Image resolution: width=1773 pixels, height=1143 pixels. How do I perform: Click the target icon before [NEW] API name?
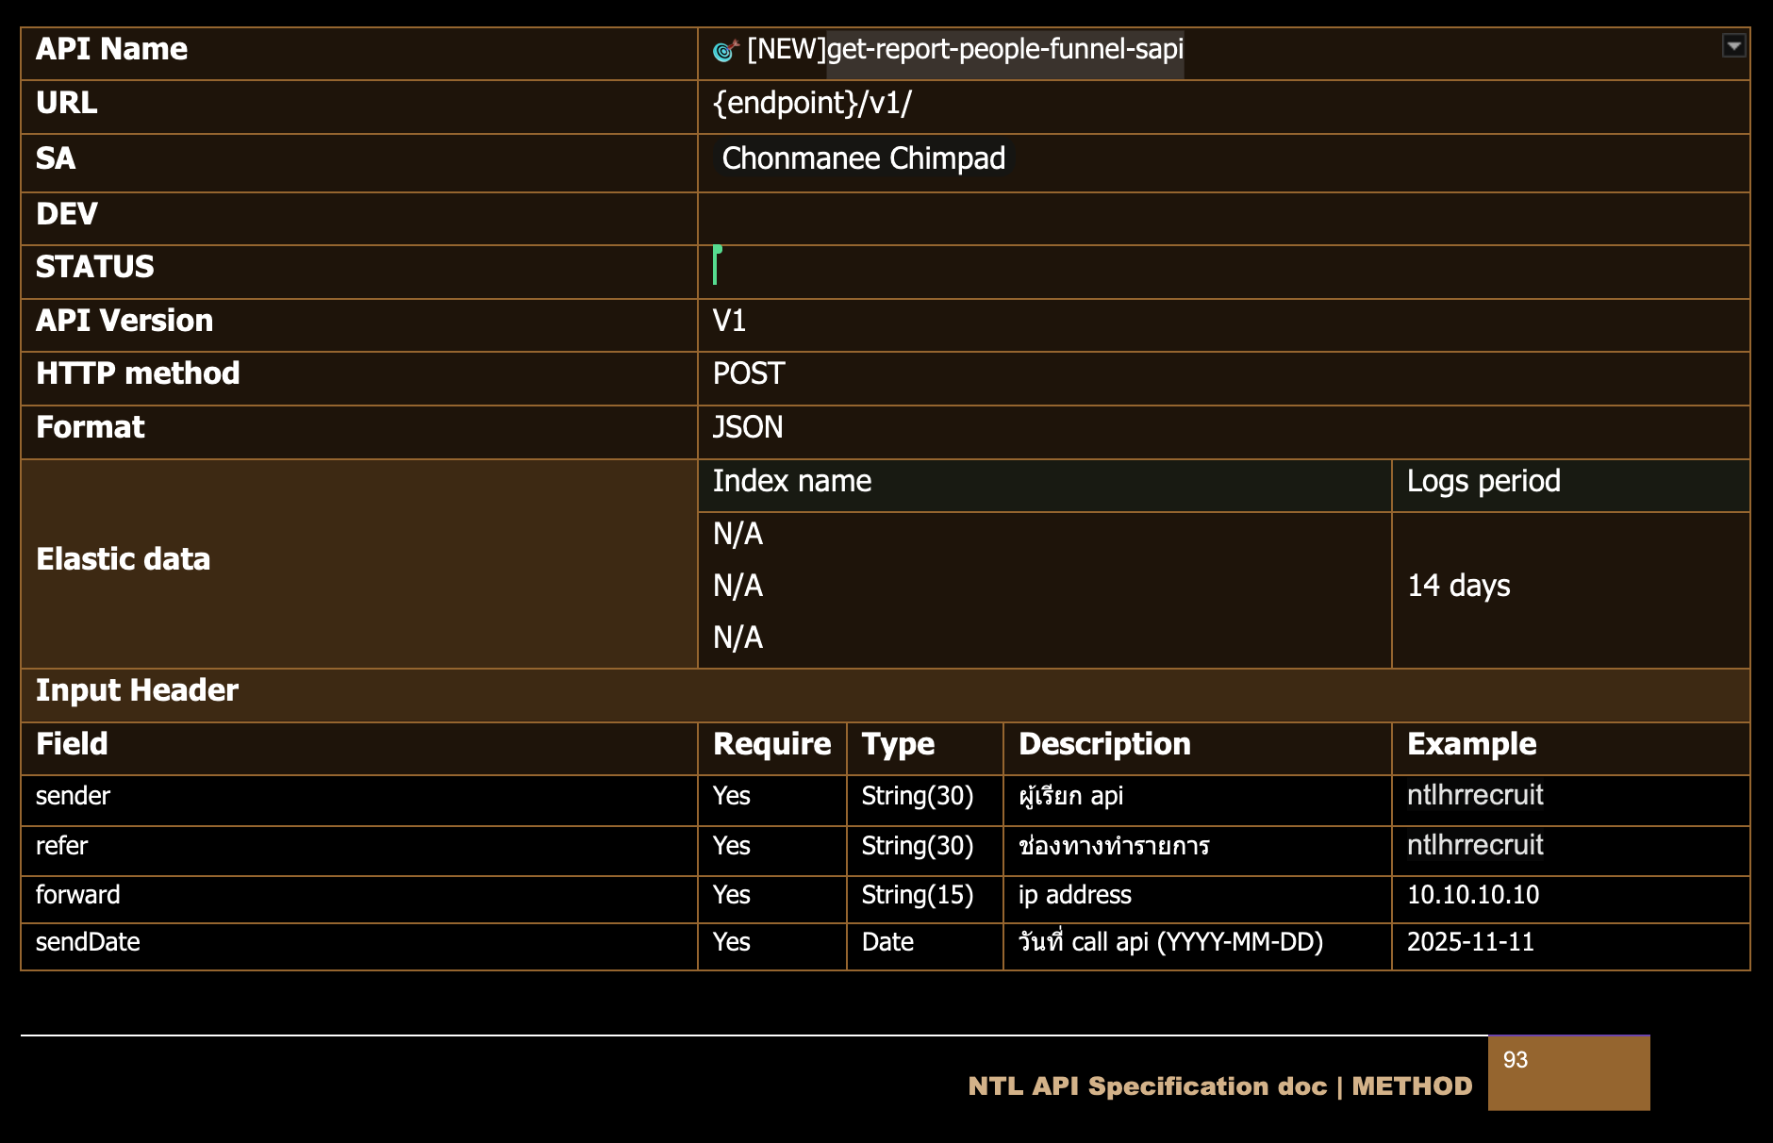pyautogui.click(x=725, y=50)
